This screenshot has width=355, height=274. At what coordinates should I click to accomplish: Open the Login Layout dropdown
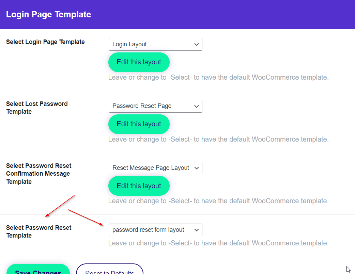pos(155,44)
